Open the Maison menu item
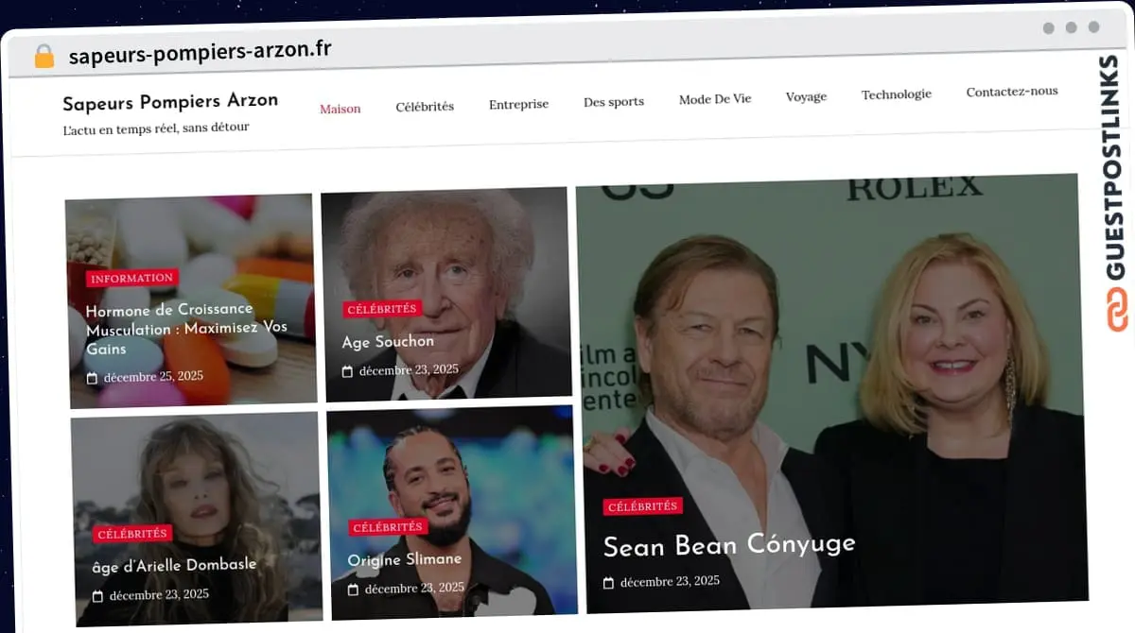This screenshot has width=1135, height=633. pyautogui.click(x=340, y=109)
